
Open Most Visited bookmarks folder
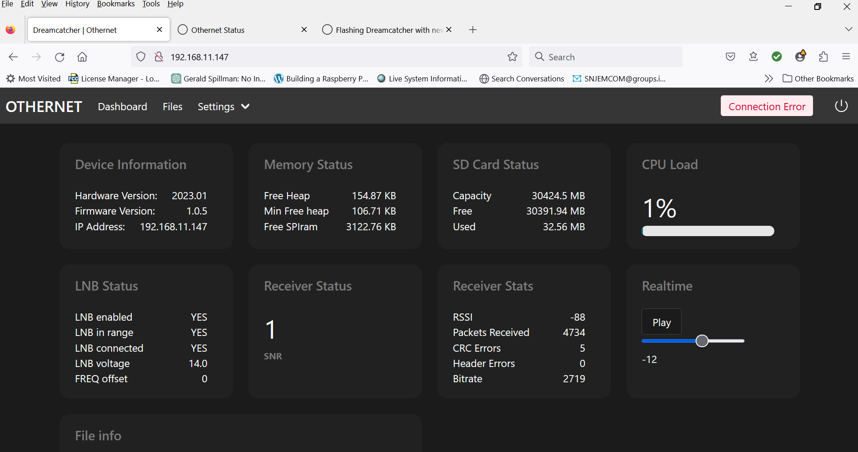[33, 79]
